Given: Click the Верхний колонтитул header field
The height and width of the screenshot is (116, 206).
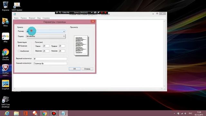Looking at the screenshot, I should 50,59.
